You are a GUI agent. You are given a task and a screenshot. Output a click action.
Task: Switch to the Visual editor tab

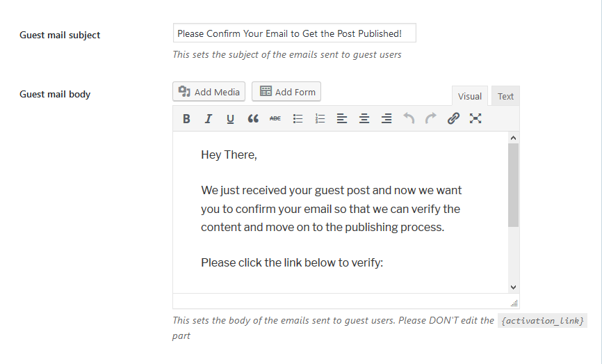tap(469, 96)
